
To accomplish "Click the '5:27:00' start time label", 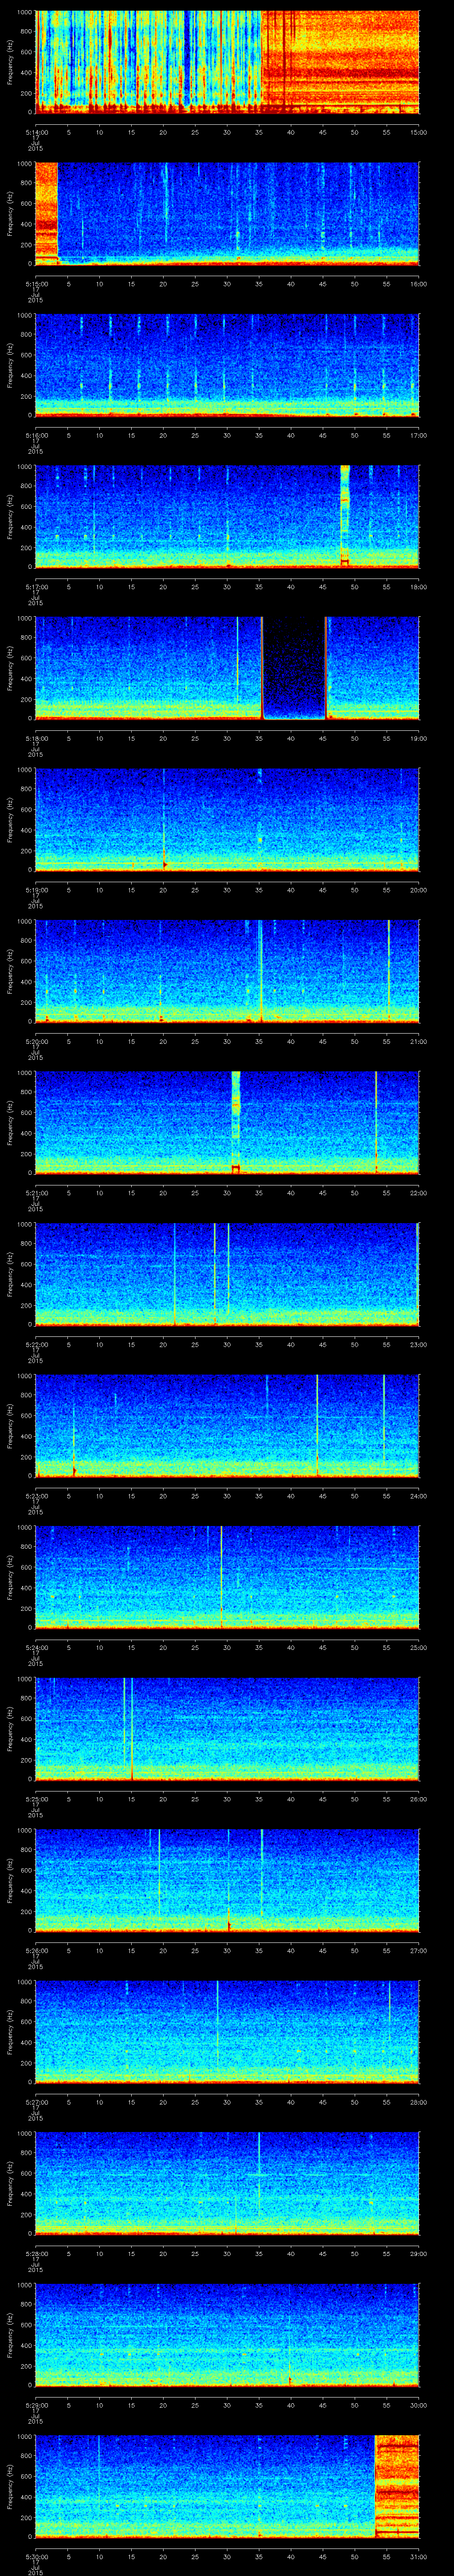I will tap(36, 2101).
